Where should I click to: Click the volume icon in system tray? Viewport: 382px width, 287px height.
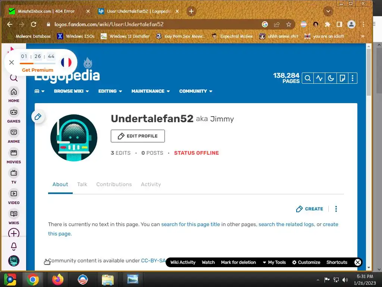click(345, 280)
